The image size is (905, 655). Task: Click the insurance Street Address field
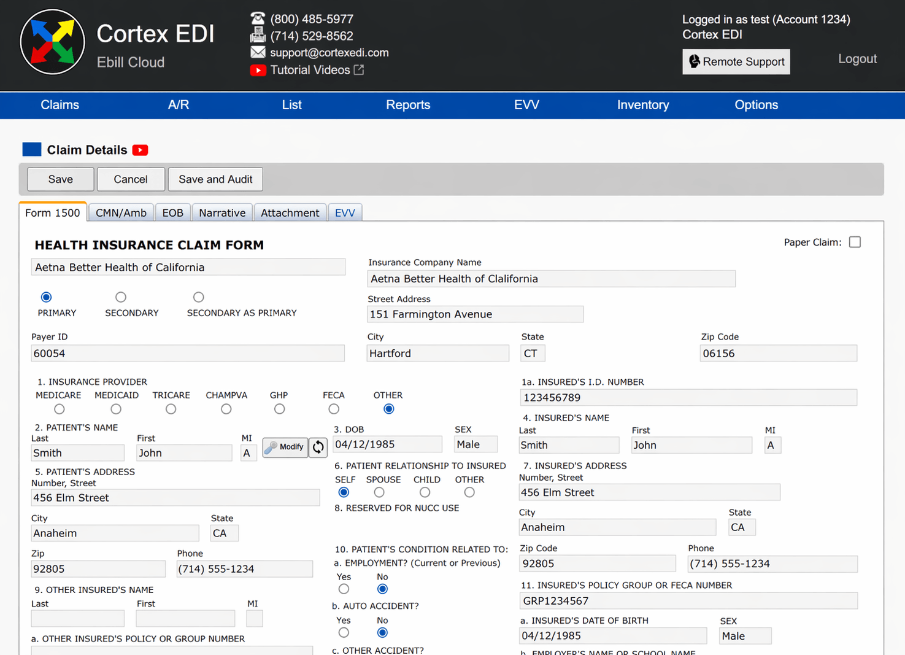click(x=476, y=314)
